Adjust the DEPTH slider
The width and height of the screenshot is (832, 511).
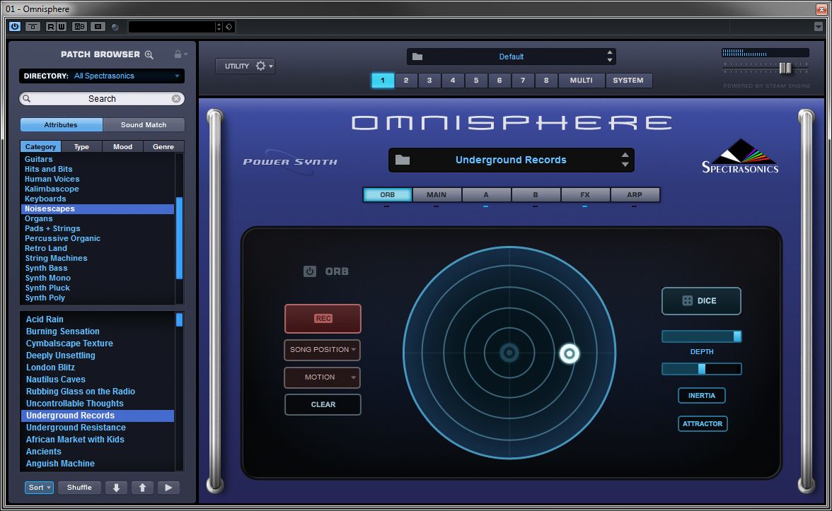[701, 336]
